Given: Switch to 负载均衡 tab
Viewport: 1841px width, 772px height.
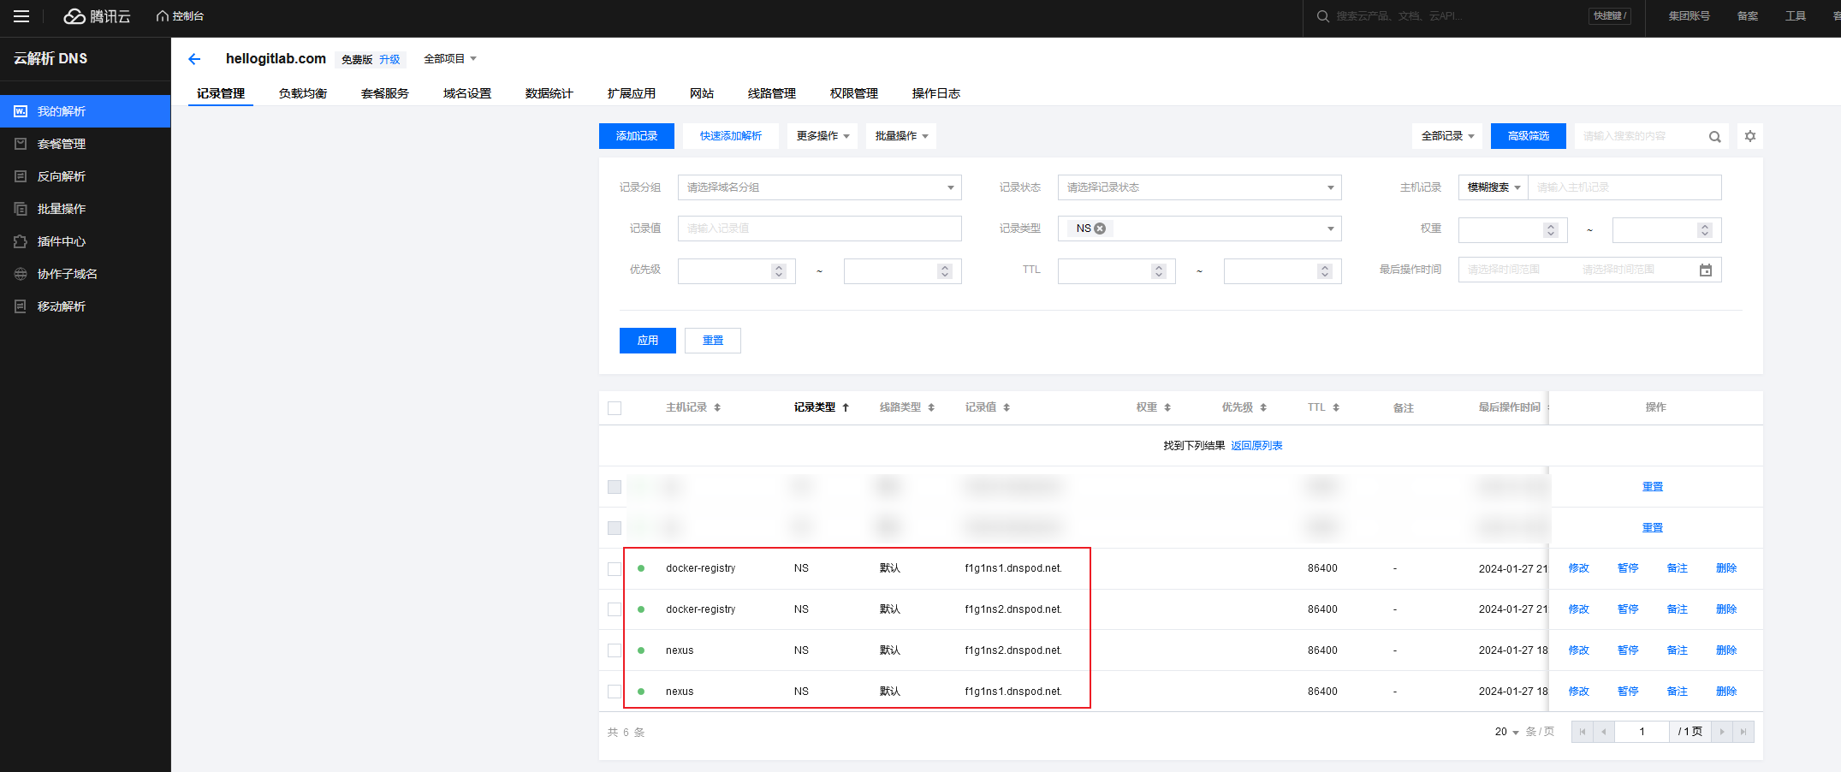Looking at the screenshot, I should click(x=303, y=93).
